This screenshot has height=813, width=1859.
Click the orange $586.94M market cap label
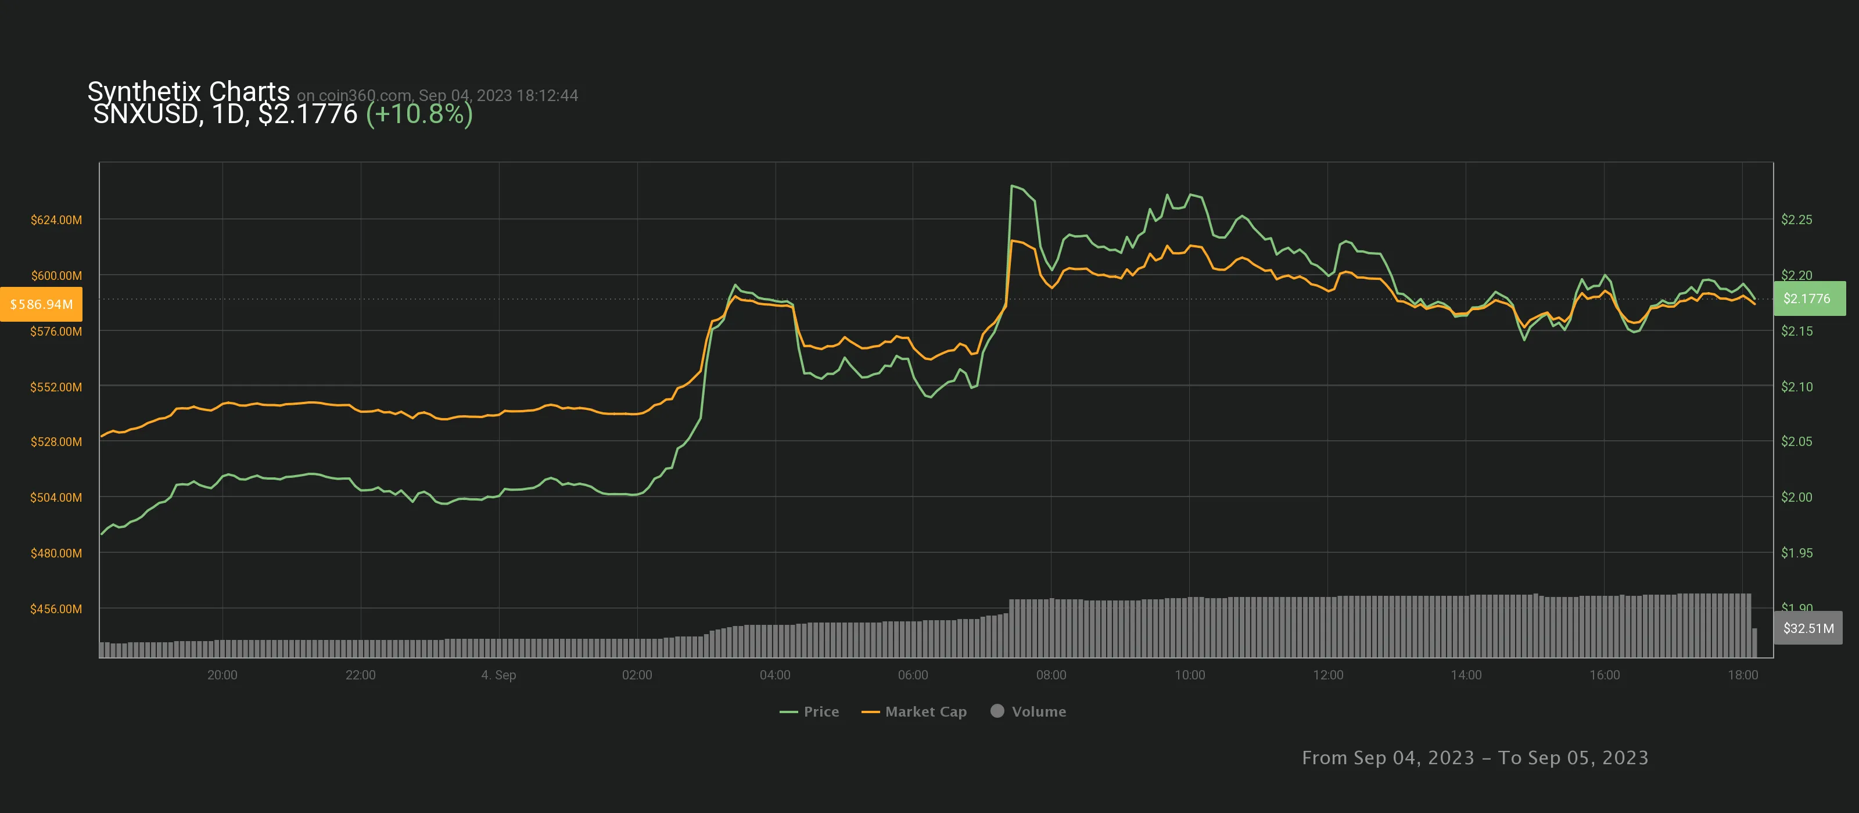[41, 304]
